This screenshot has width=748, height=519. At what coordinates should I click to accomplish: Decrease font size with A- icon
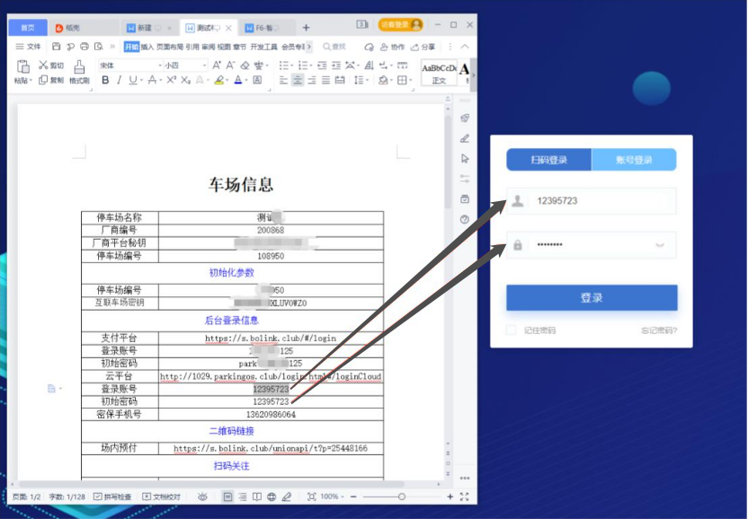point(230,66)
